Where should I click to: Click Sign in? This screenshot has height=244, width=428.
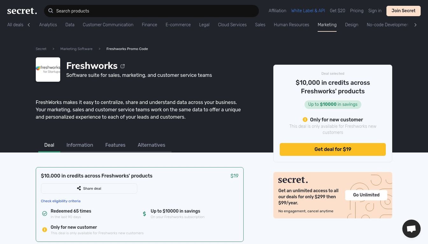tap(375, 10)
